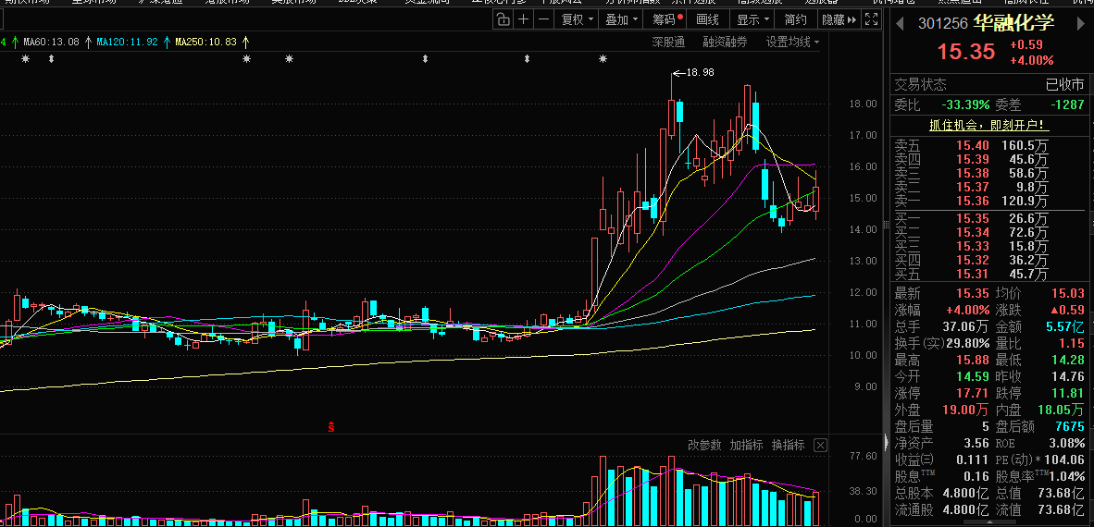Select 卖五 row at 15.40
This screenshot has width=1094, height=527.
pyautogui.click(x=989, y=146)
